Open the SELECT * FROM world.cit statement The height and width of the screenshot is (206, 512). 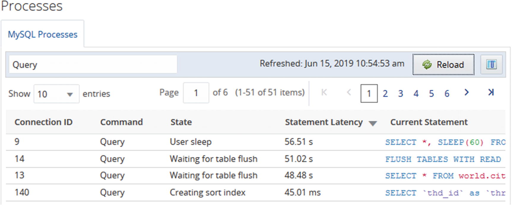(x=445, y=176)
